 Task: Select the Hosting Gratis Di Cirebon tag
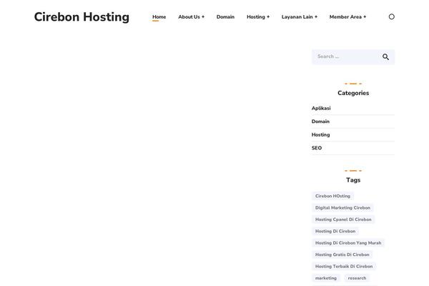click(x=342, y=255)
